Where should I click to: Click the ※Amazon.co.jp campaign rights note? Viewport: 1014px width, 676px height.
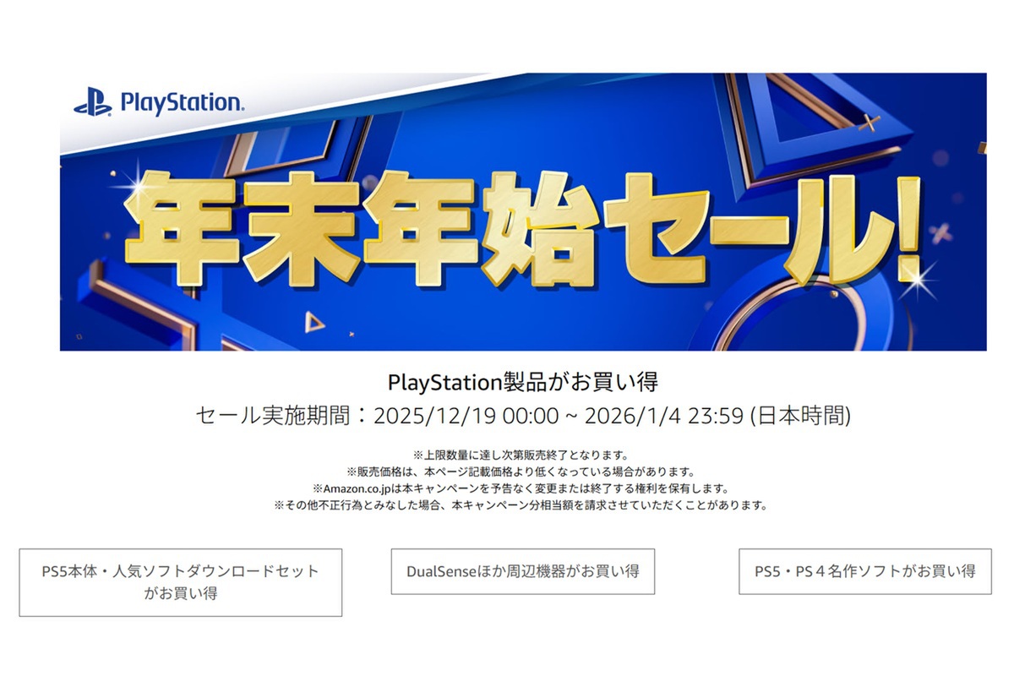(523, 488)
